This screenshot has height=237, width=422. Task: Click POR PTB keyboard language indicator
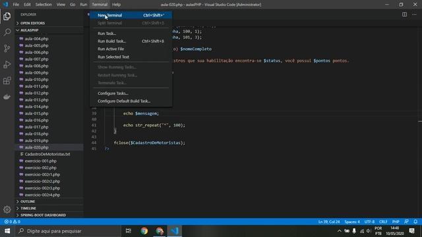(x=378, y=231)
